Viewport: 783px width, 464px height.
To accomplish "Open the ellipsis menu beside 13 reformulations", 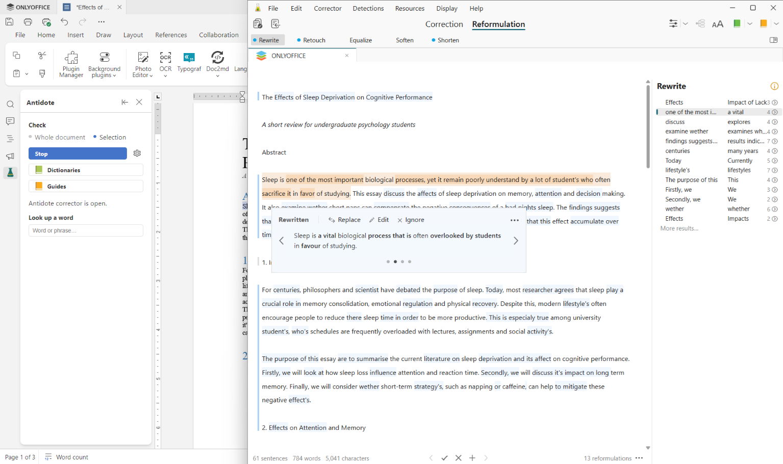I will pyautogui.click(x=639, y=458).
